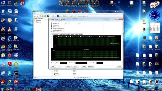Click the After Effects icon in the taskbar
The image size is (162, 91).
[x=23, y=89]
